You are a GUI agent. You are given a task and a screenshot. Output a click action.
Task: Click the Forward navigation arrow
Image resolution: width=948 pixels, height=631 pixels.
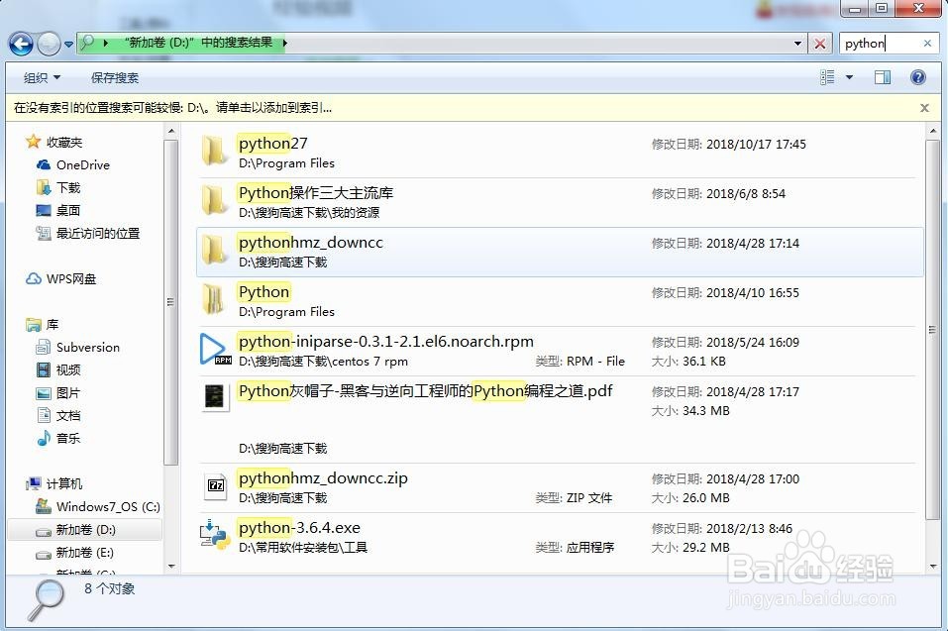(49, 44)
